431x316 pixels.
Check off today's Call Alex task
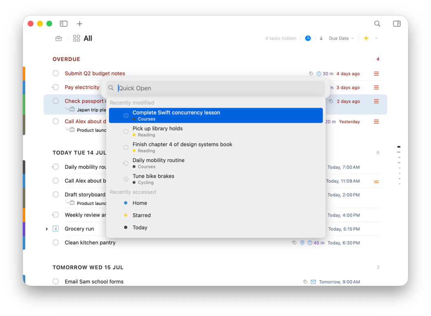coord(55,181)
